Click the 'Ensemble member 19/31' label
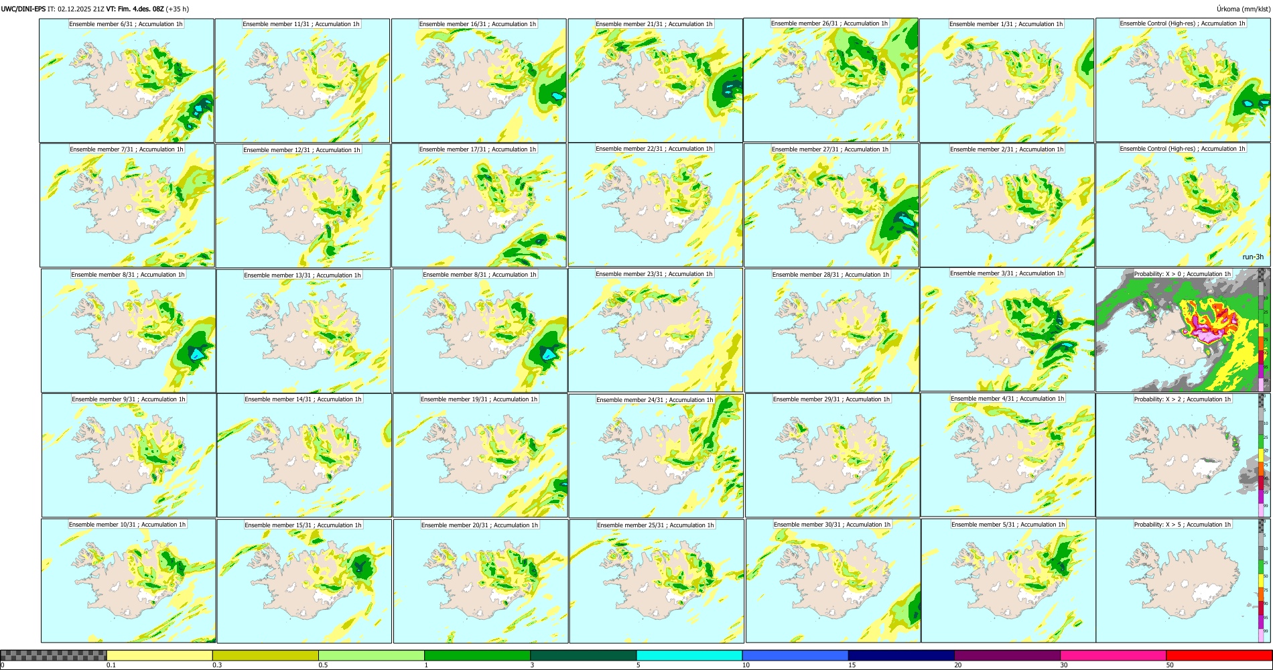The image size is (1273, 670). [x=479, y=399]
